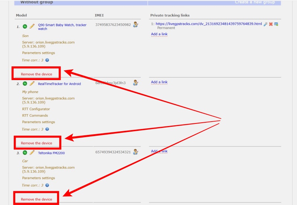Open RTT Configurator link
297x205 pixels.
point(36,109)
